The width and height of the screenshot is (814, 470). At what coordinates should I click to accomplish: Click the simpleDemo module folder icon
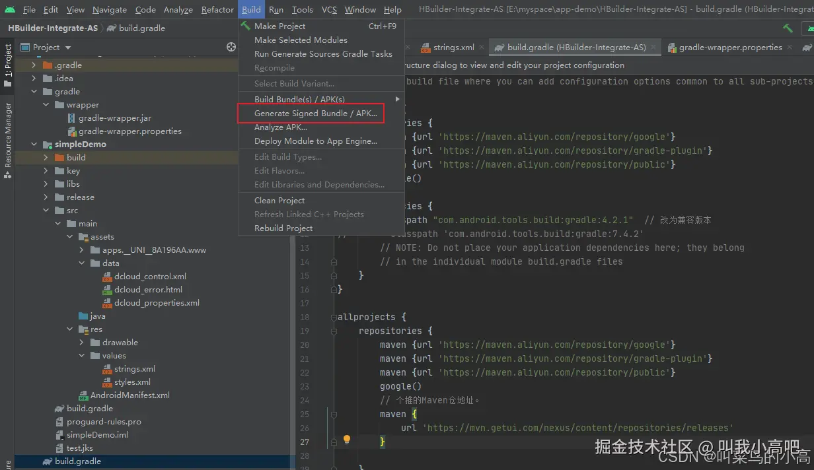coord(48,145)
